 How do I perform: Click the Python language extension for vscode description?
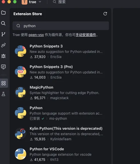(x=60, y=155)
